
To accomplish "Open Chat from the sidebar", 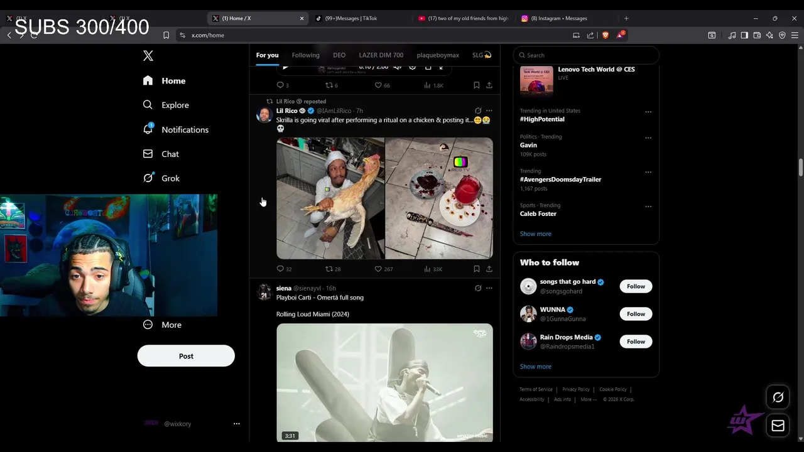I will (161, 154).
